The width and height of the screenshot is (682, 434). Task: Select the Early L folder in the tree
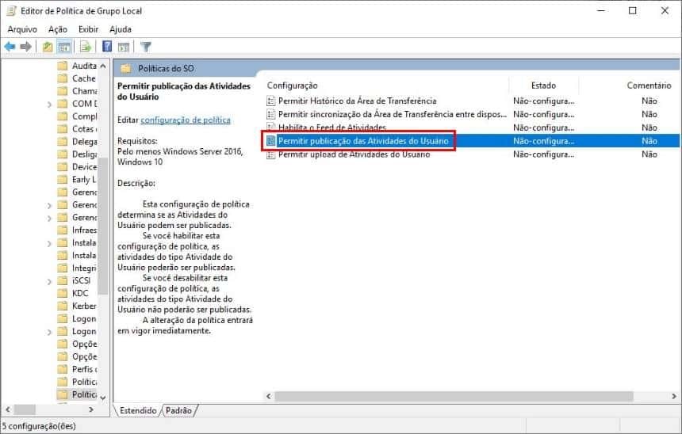pos(84,180)
